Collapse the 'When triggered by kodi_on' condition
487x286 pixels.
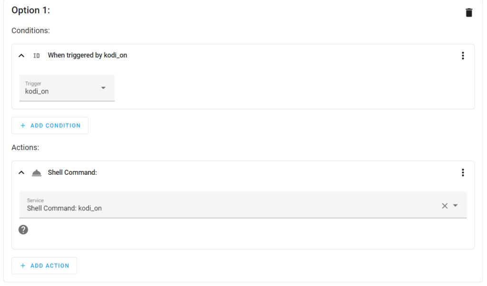[21, 56]
